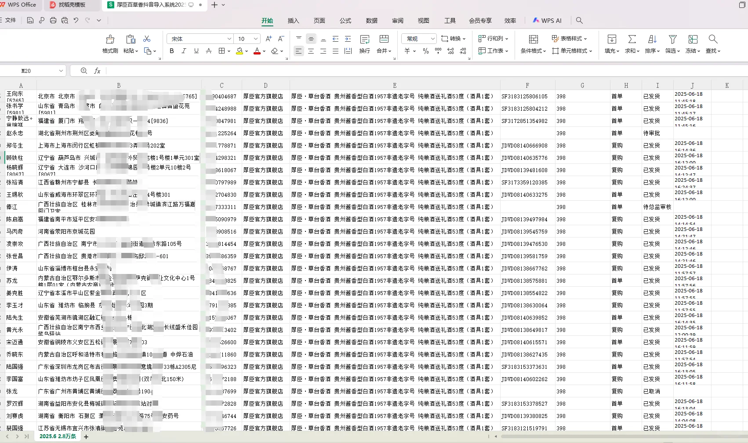Screen dimensions: 748x443
Task: Open Print Preview from quick access toolbar
Action: coord(65,20)
